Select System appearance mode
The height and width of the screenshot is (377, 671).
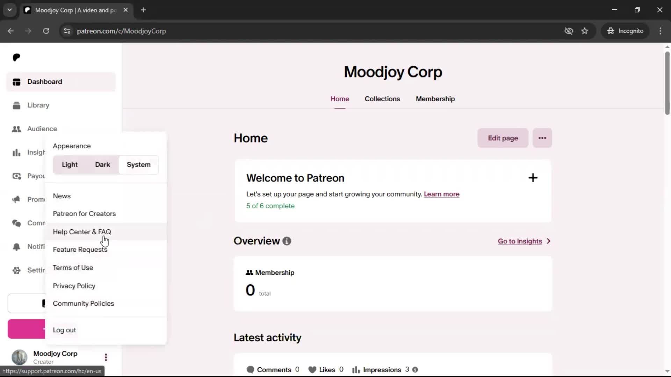click(x=139, y=164)
